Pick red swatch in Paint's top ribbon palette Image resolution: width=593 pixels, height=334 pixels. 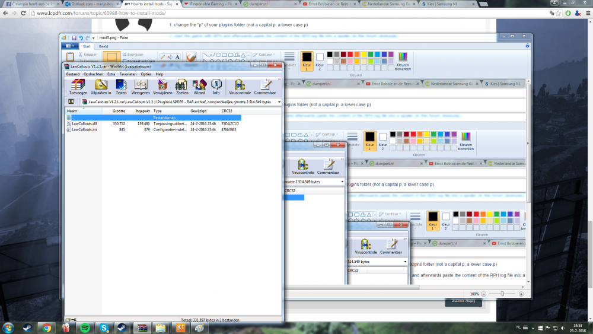pyautogui.click(x=350, y=55)
